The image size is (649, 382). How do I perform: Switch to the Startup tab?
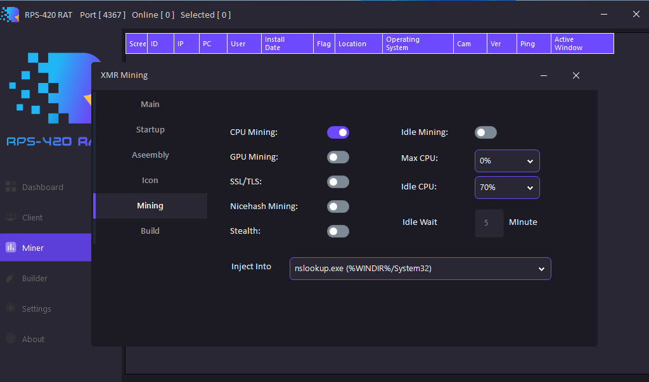(150, 130)
